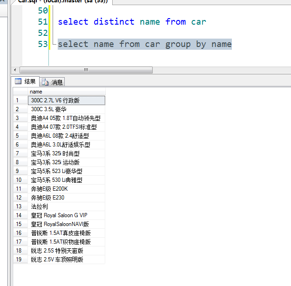Select cell 普锐斯 1.5AT真皮座椅版
This screenshot has height=286, width=291.
(67, 233)
